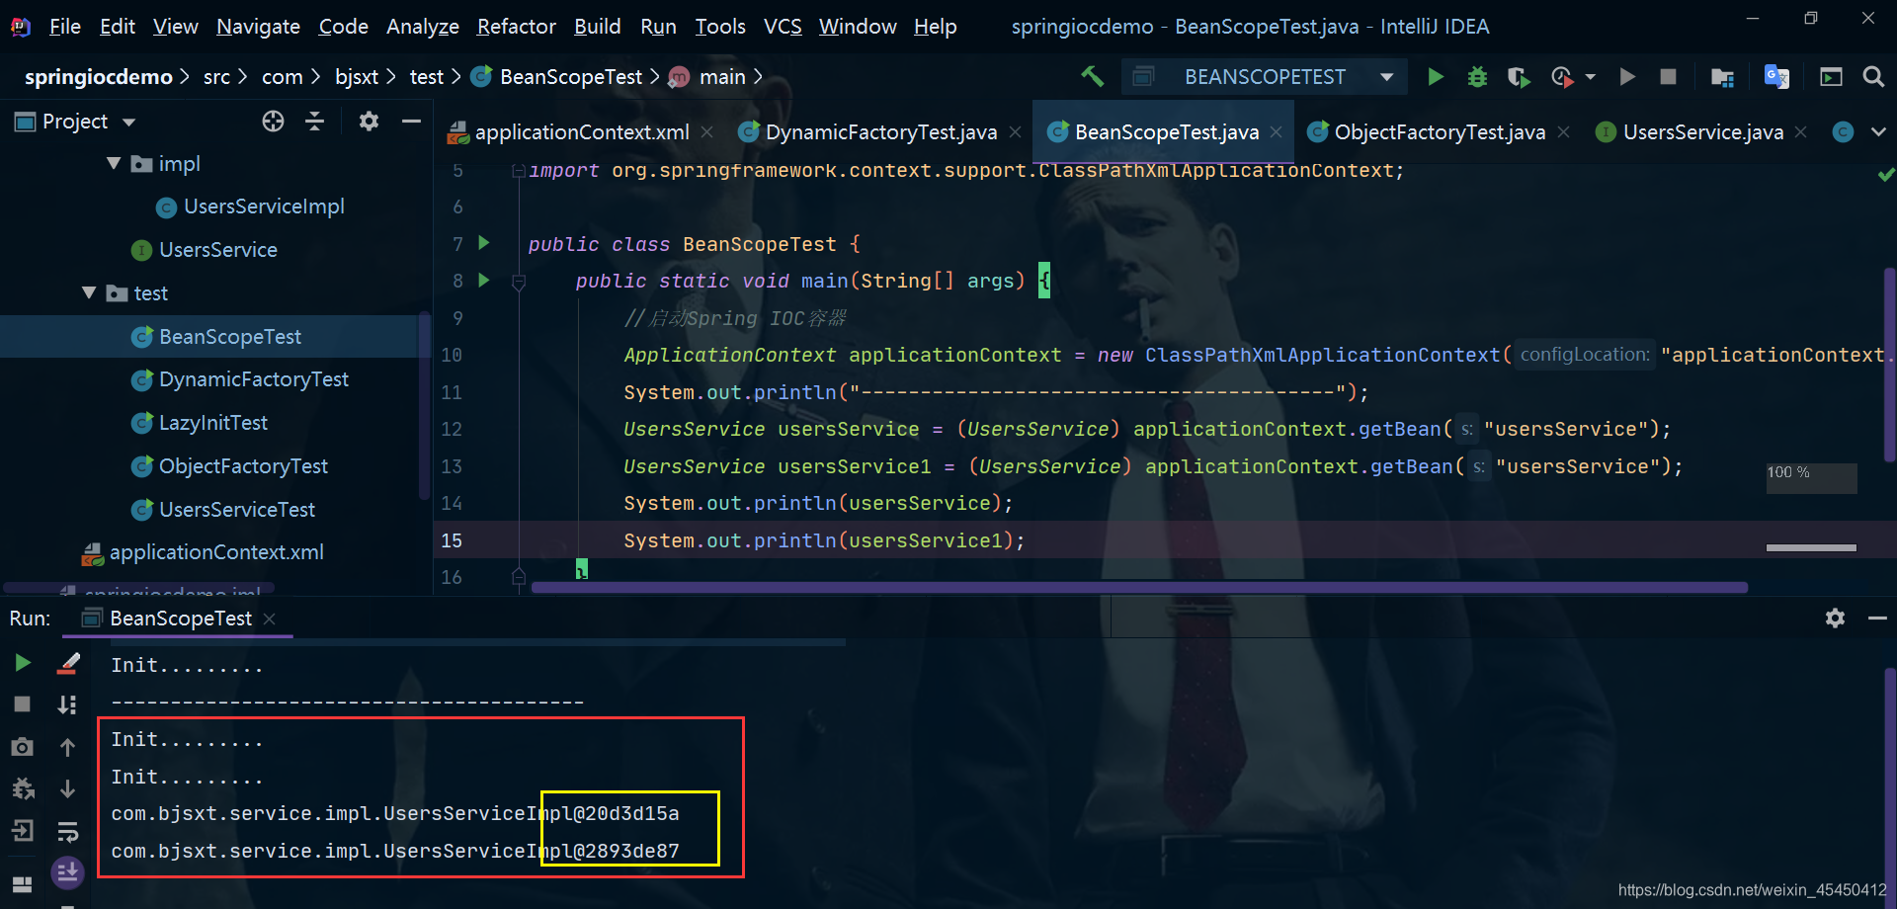Fold main method at line 8

[x=519, y=282]
